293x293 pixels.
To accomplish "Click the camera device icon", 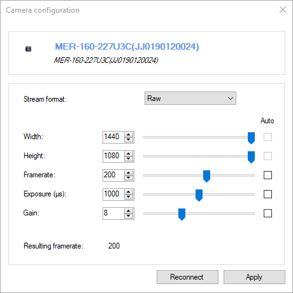I will [x=28, y=49].
